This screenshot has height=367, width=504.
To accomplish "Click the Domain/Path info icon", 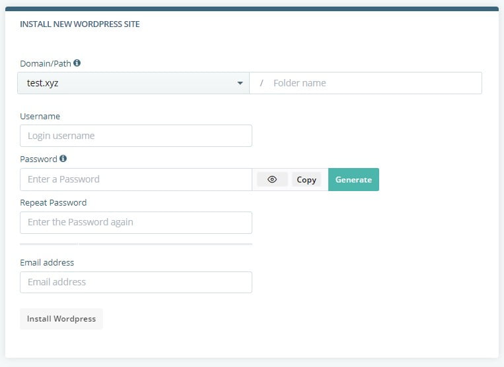I will (77, 63).
